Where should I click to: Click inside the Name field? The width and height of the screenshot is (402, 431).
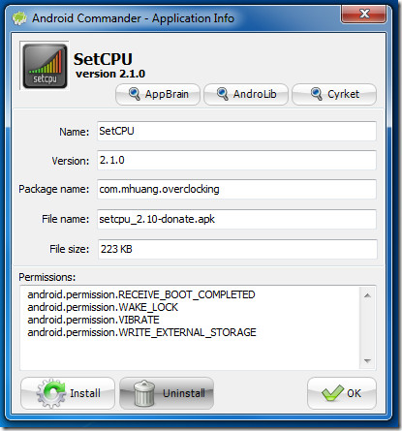(236, 131)
